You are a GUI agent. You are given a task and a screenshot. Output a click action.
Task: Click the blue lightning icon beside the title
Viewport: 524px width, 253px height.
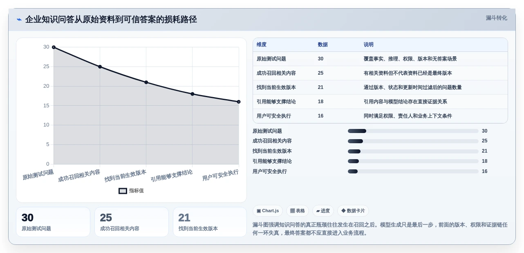[19, 20]
